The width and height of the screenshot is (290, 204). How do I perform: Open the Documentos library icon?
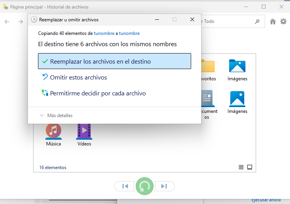point(209,105)
